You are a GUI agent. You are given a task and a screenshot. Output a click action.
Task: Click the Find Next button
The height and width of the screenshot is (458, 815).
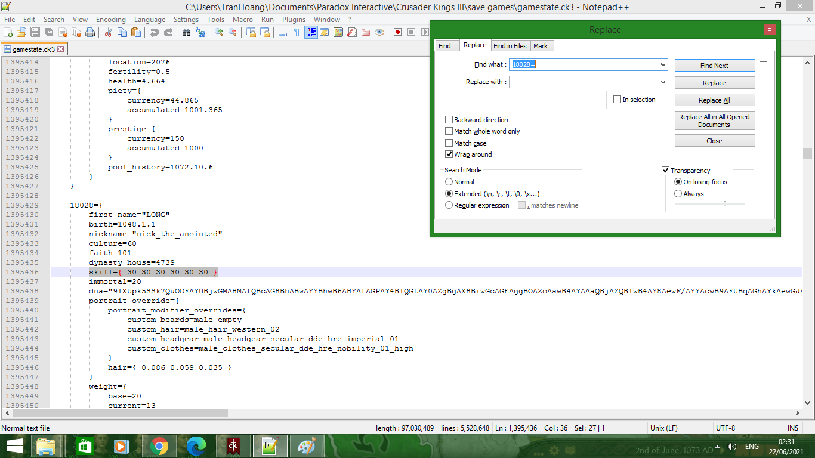pos(715,66)
